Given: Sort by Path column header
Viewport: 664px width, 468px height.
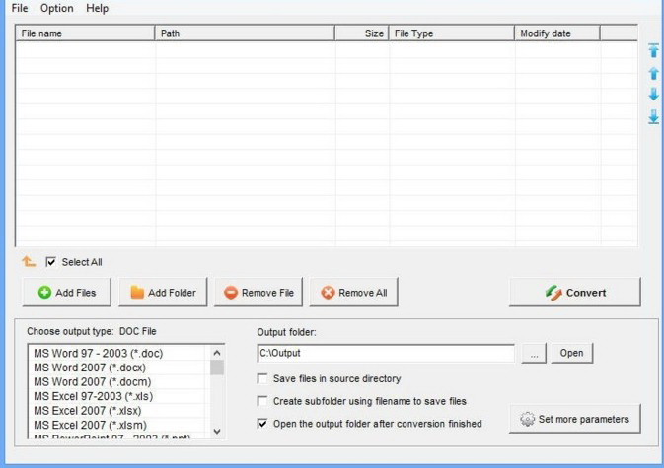Looking at the screenshot, I should coord(245,33).
